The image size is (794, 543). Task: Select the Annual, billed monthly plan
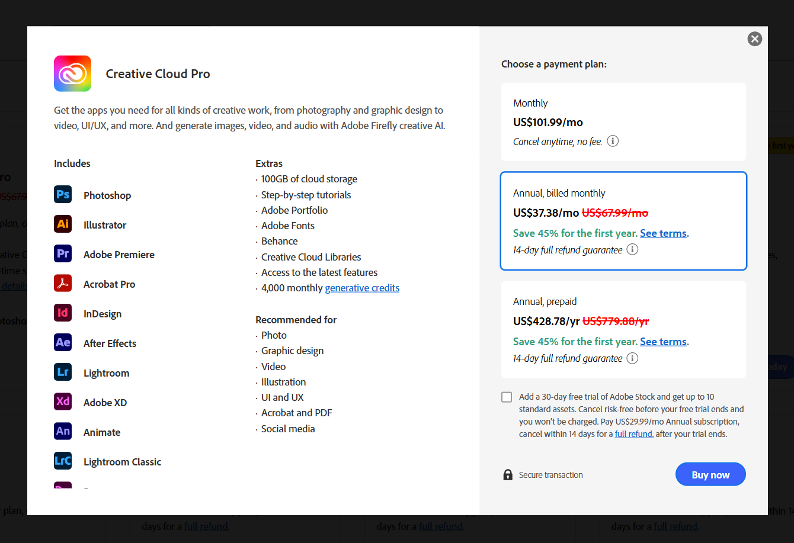(x=623, y=221)
